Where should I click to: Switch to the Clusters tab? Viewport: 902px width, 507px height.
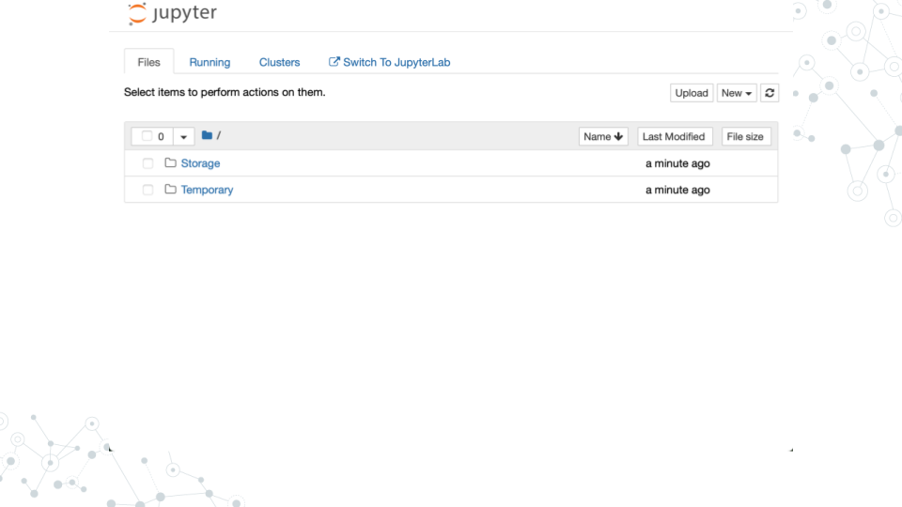pyautogui.click(x=279, y=62)
